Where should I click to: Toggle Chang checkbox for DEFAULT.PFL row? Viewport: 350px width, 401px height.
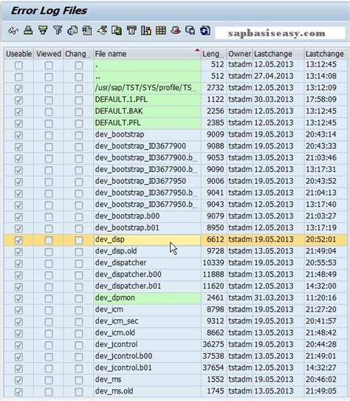79,123
